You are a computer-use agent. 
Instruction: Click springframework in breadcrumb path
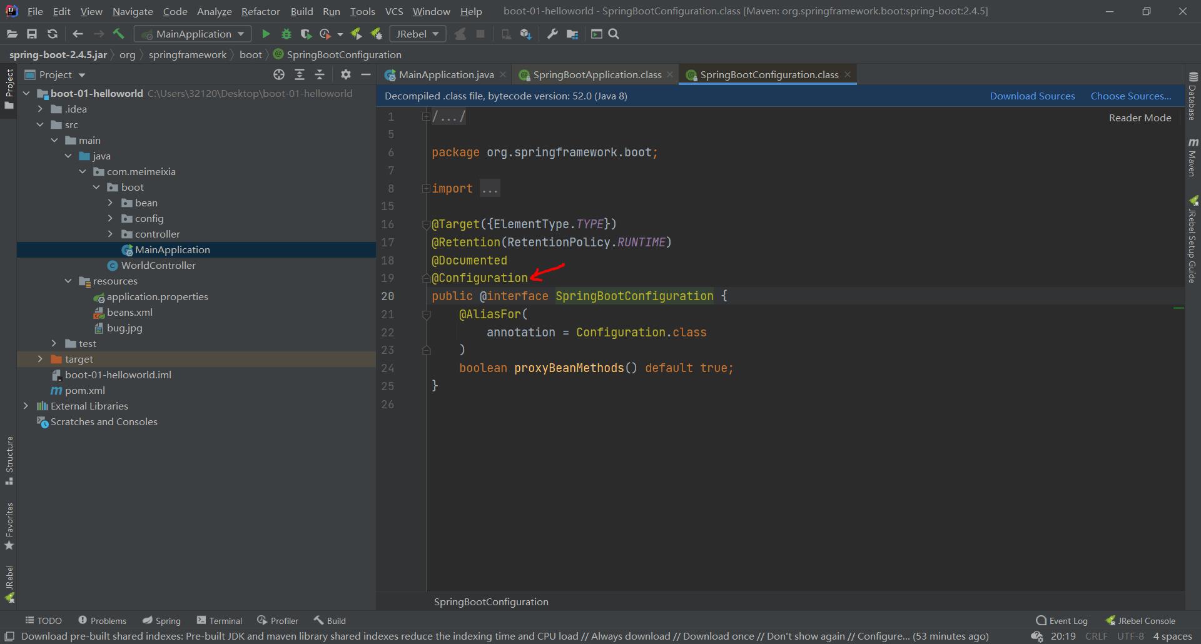tap(188, 54)
